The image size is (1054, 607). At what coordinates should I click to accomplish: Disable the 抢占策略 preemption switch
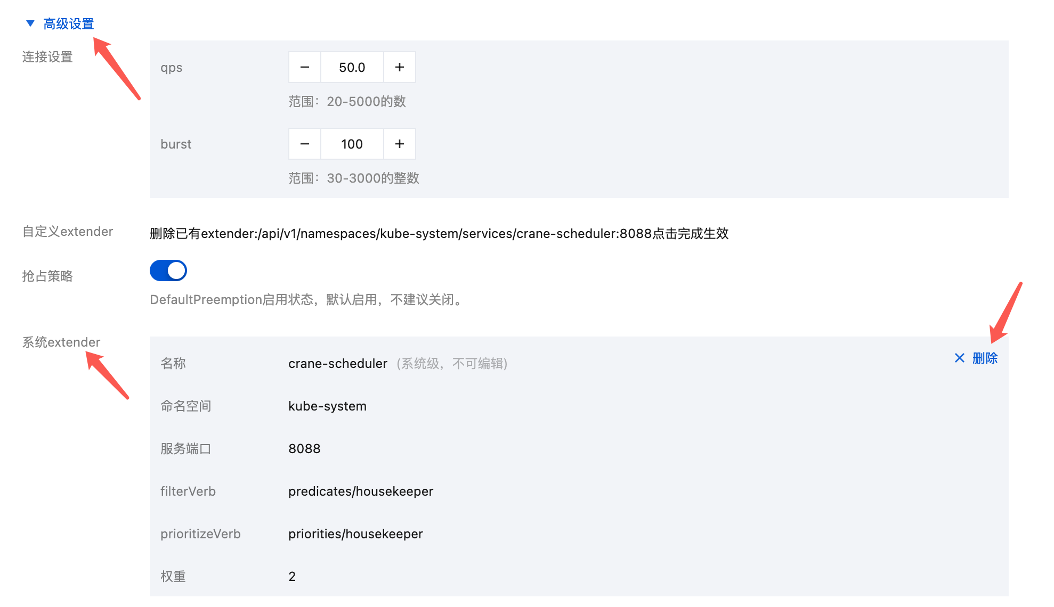tap(168, 271)
